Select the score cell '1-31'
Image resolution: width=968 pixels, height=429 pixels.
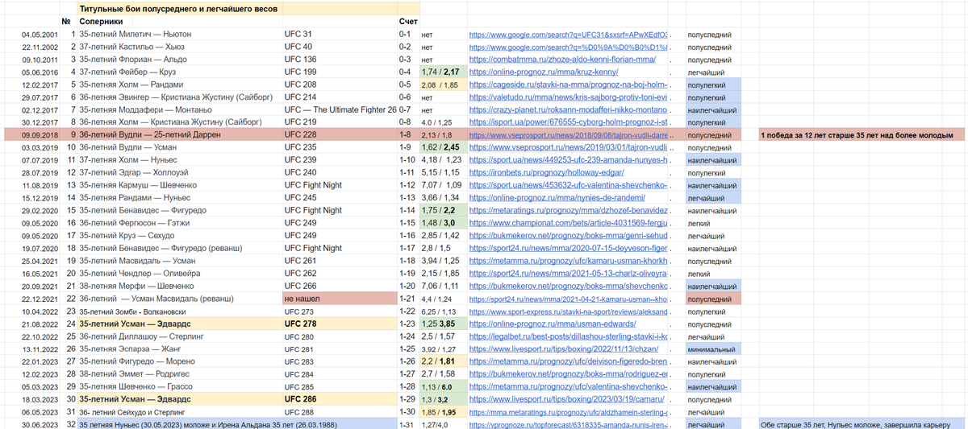click(x=408, y=423)
